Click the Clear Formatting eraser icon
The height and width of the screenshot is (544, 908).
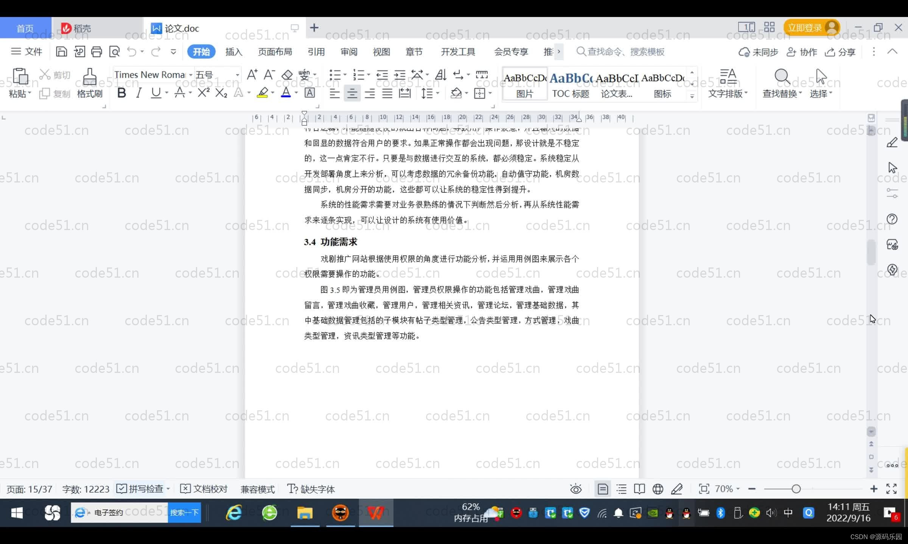pyautogui.click(x=287, y=75)
